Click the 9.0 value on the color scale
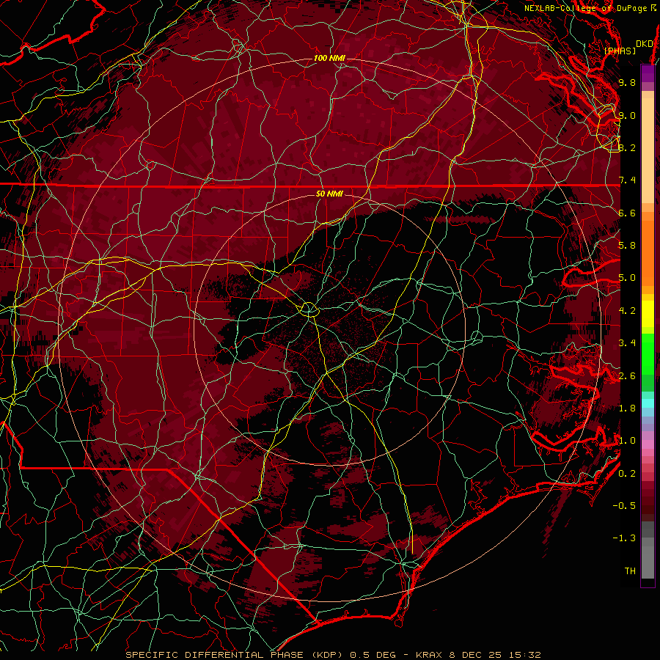Screen dimensions: 660x660 tap(627, 115)
